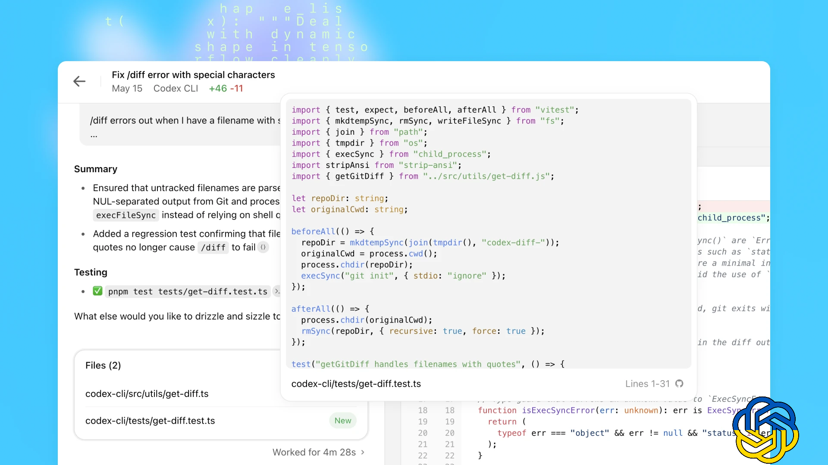Click the 'afterAll(() => {' line in preview
The height and width of the screenshot is (465, 828).
pos(330,309)
